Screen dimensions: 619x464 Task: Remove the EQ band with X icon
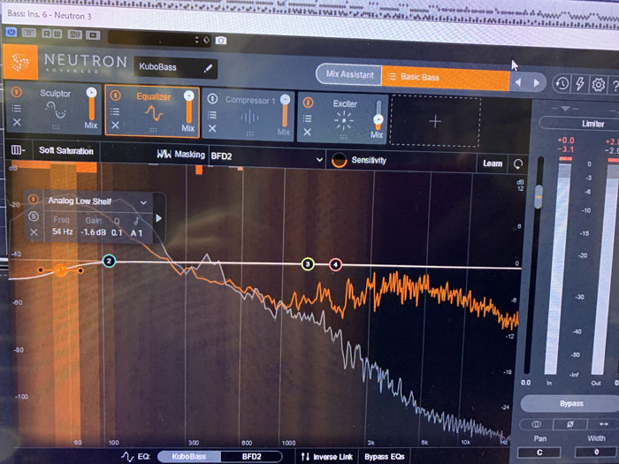coord(34,232)
